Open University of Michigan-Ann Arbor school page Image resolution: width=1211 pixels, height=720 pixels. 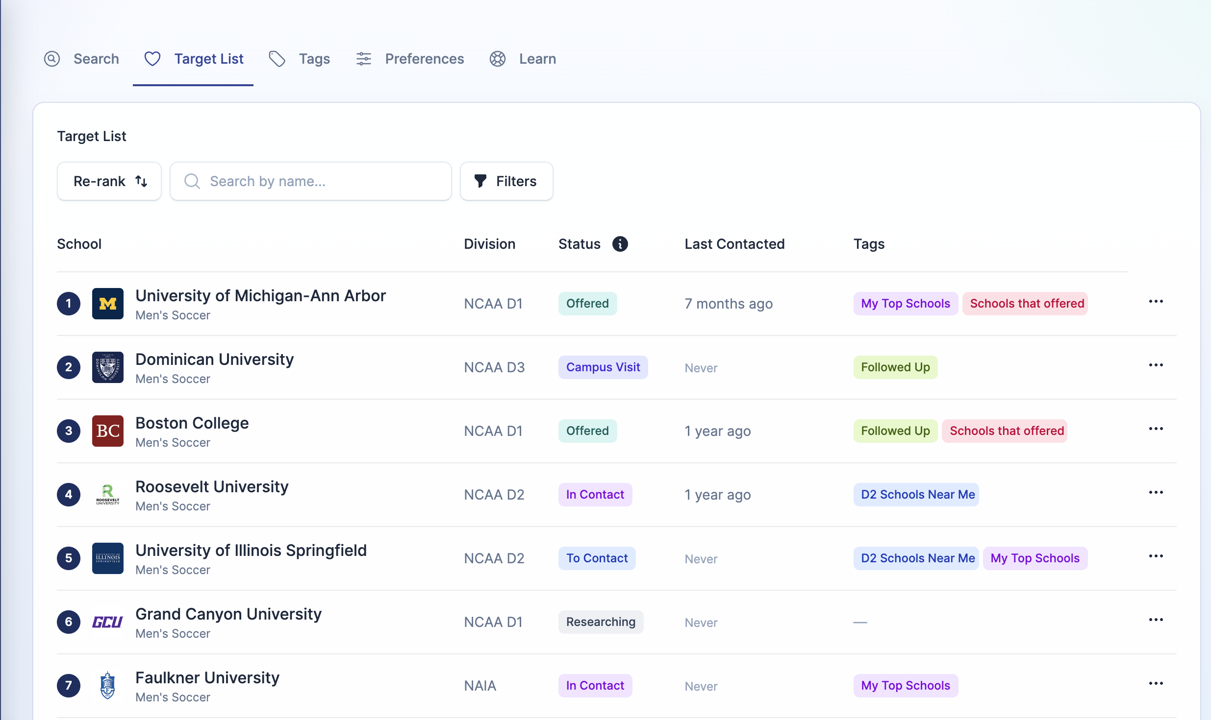click(261, 296)
